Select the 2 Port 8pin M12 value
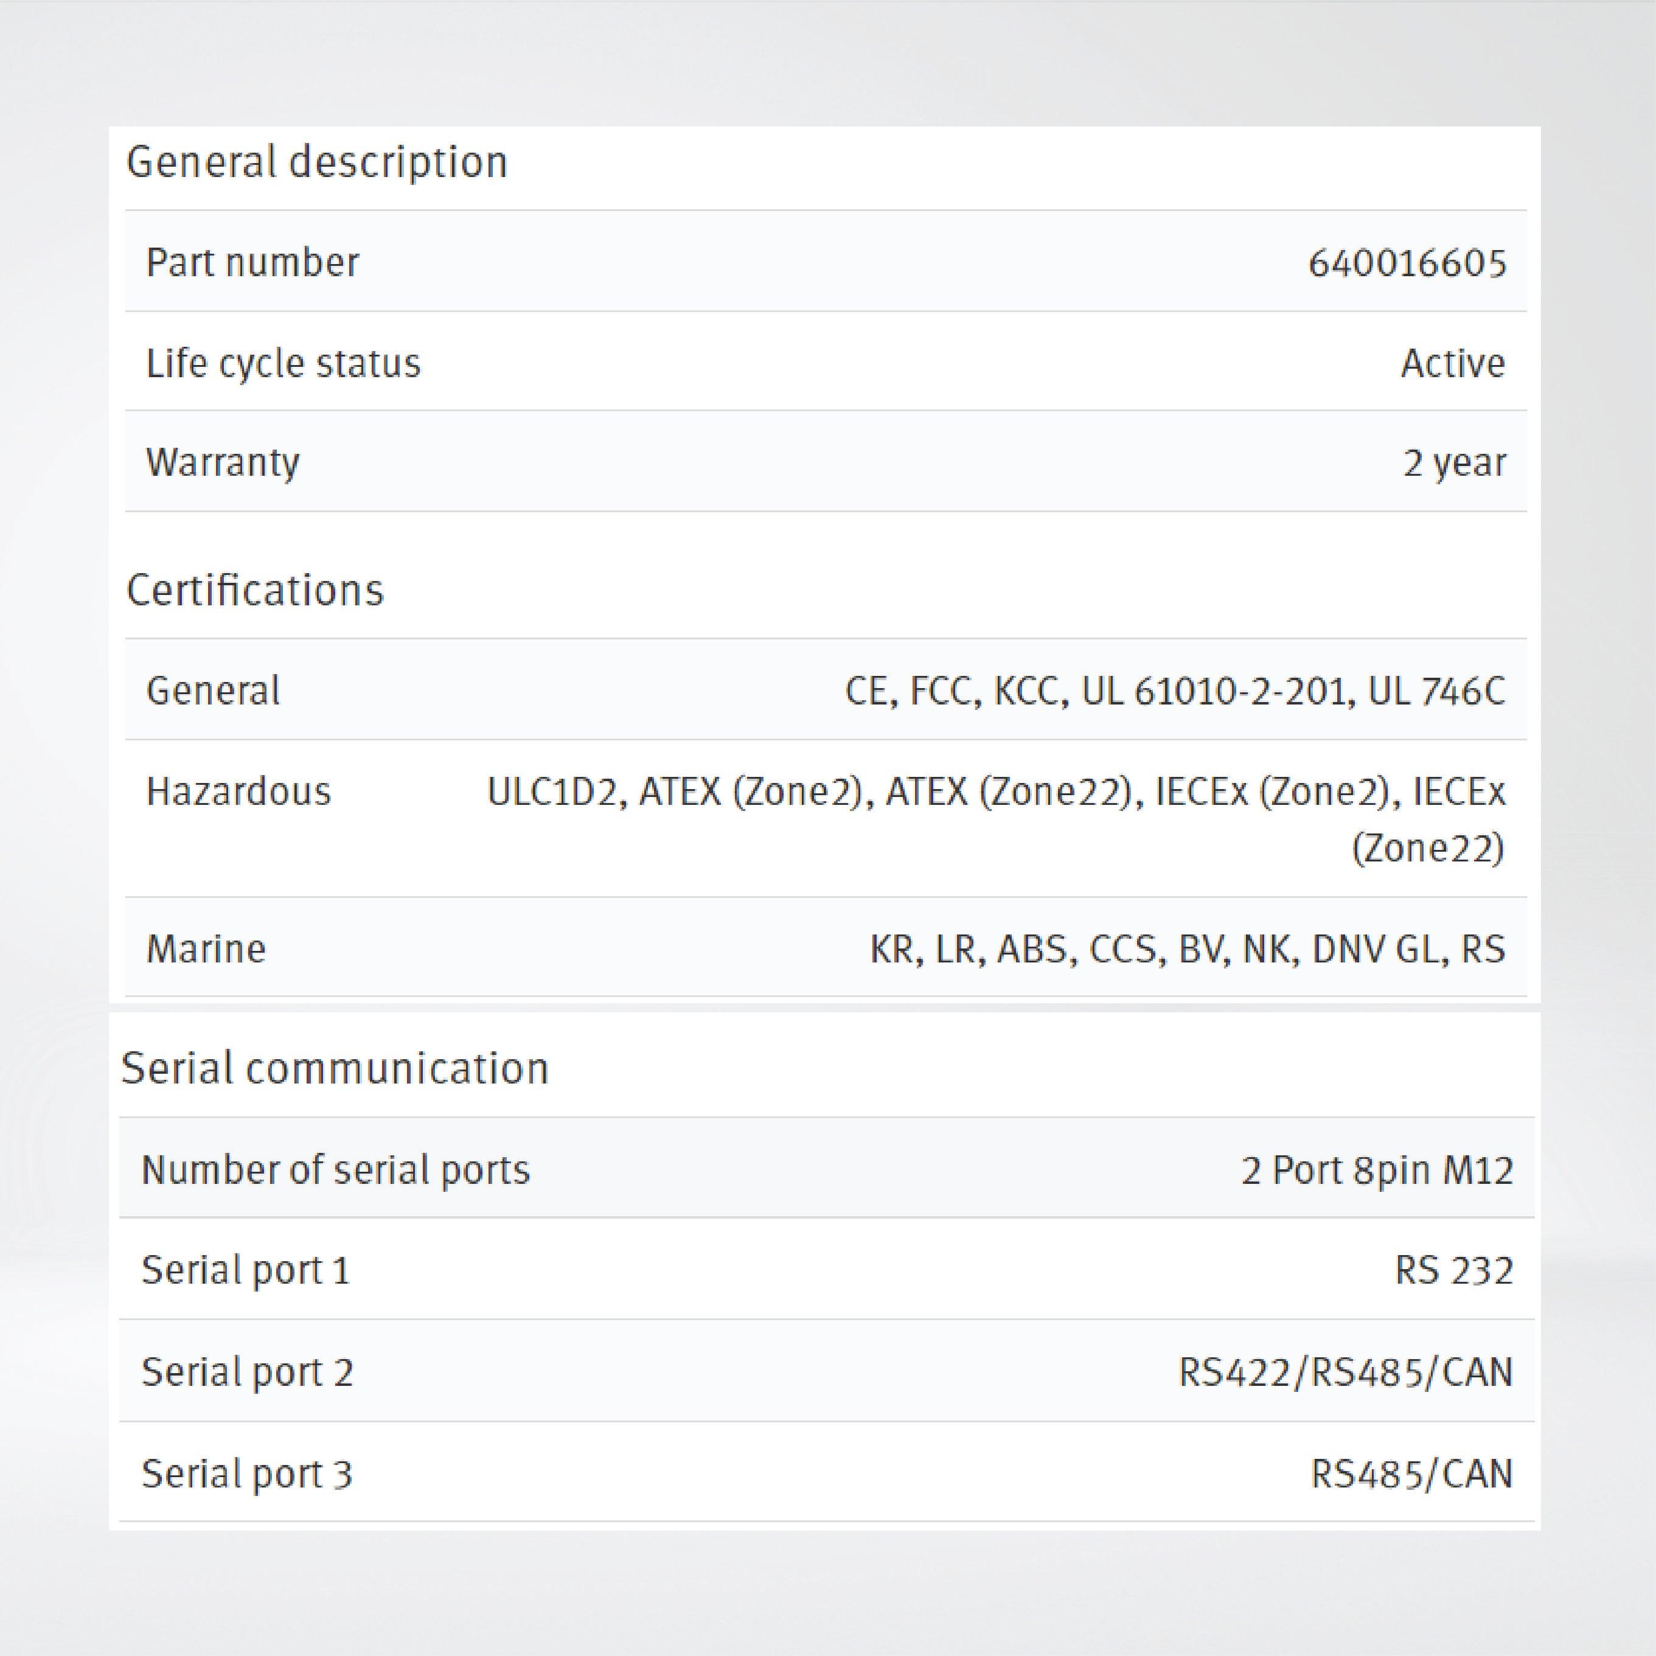This screenshot has width=1656, height=1656. click(x=1377, y=1170)
